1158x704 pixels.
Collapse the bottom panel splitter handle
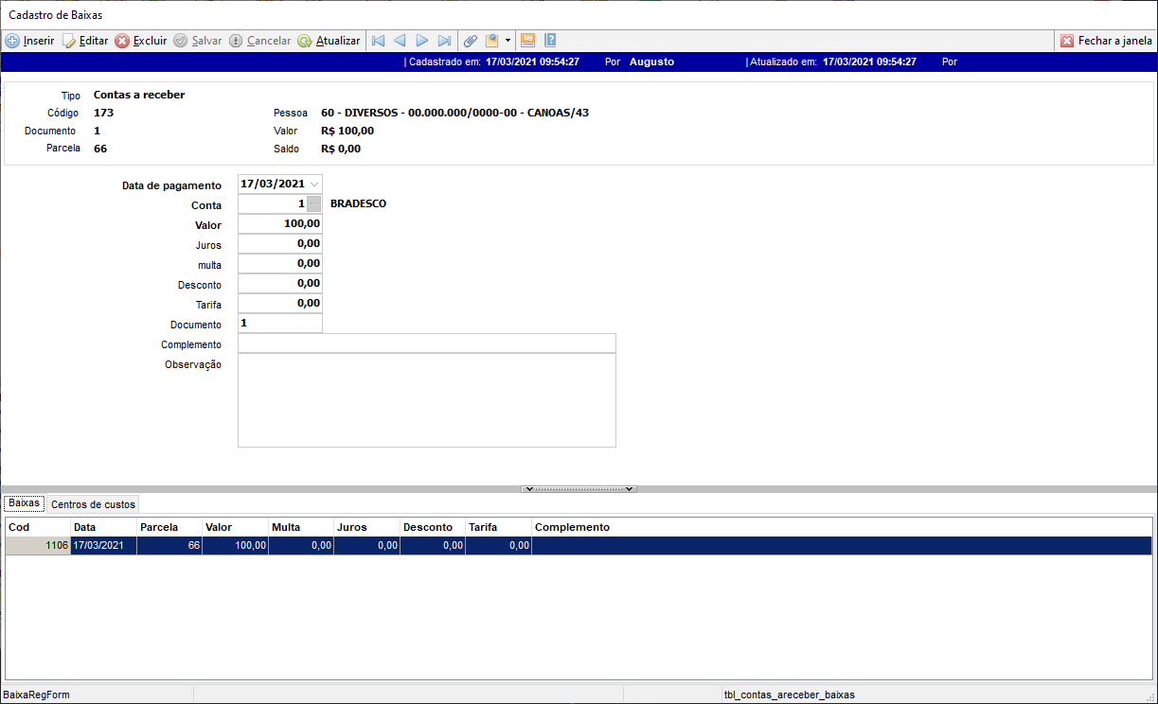(x=579, y=489)
